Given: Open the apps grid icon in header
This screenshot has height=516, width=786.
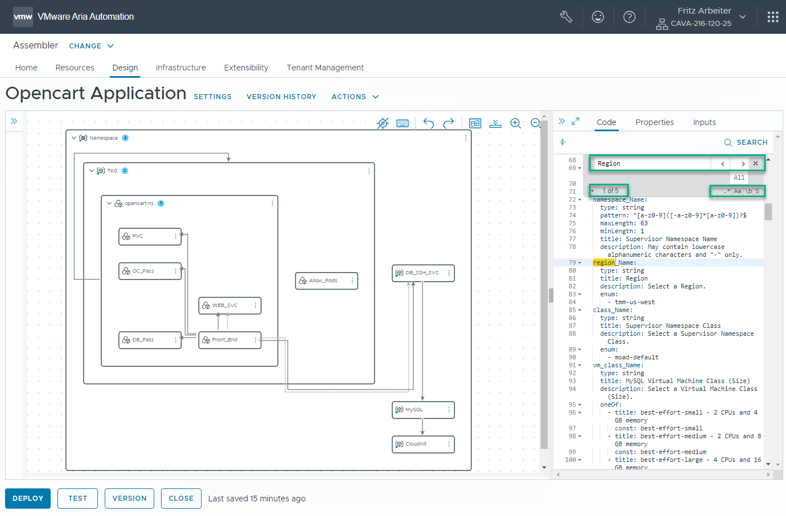Looking at the screenshot, I should click(773, 17).
